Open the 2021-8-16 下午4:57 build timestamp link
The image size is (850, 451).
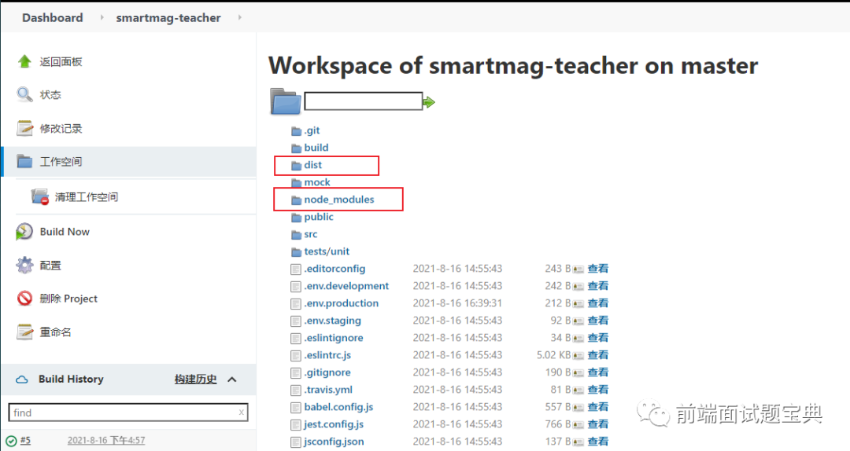point(106,441)
